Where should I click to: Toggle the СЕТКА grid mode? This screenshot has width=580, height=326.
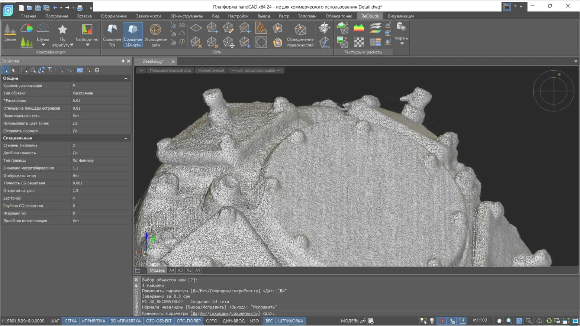pyautogui.click(x=71, y=321)
